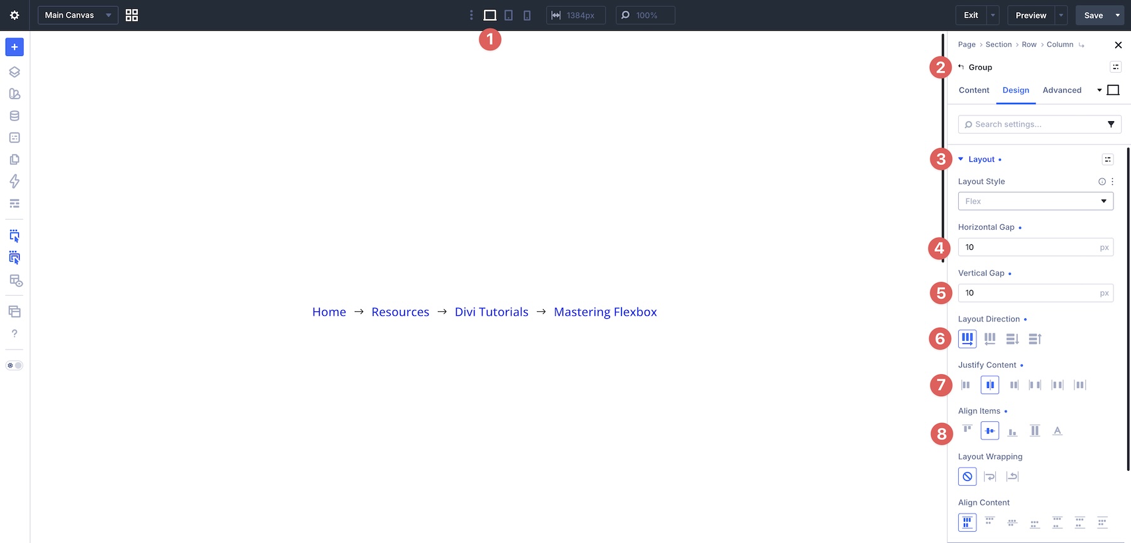1131x543 pixels.
Task: Open the Layout group options icon
Action: point(1108,159)
